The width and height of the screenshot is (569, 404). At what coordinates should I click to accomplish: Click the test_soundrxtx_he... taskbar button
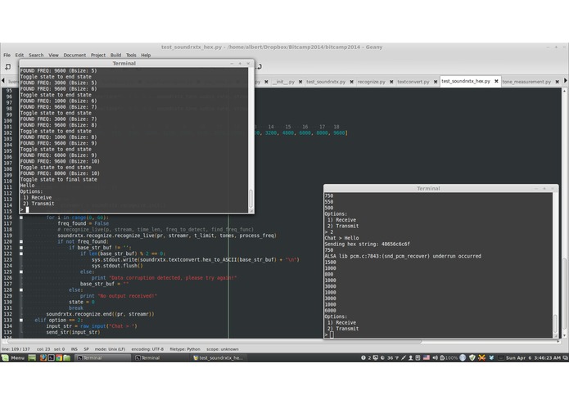219,357
